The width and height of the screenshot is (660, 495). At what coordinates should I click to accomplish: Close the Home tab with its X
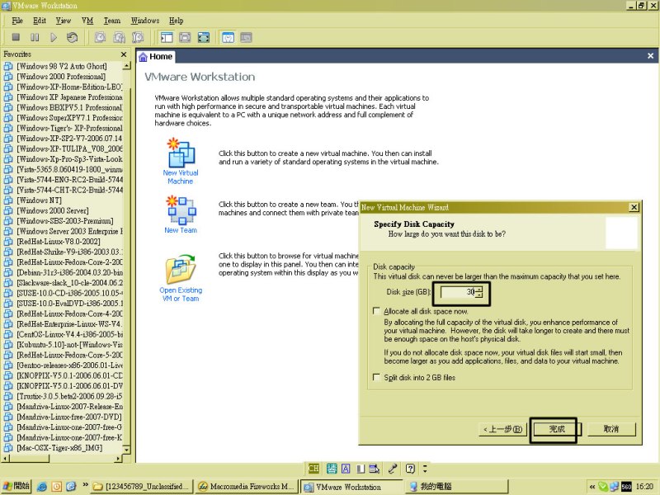click(x=650, y=56)
